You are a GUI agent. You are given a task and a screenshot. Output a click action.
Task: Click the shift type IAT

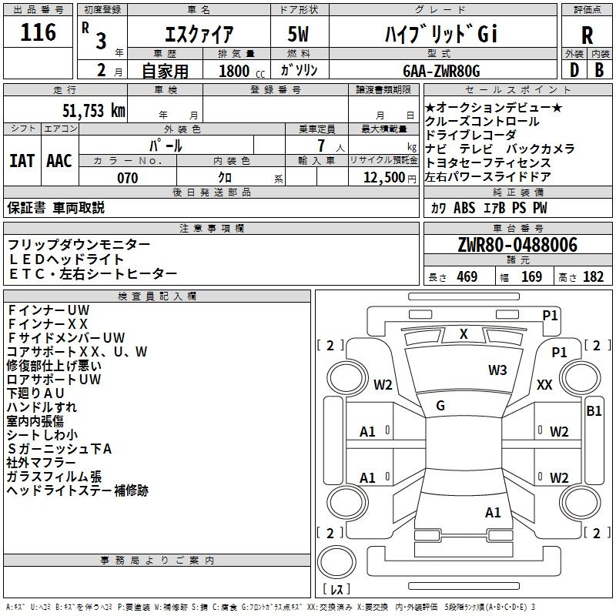[22, 161]
